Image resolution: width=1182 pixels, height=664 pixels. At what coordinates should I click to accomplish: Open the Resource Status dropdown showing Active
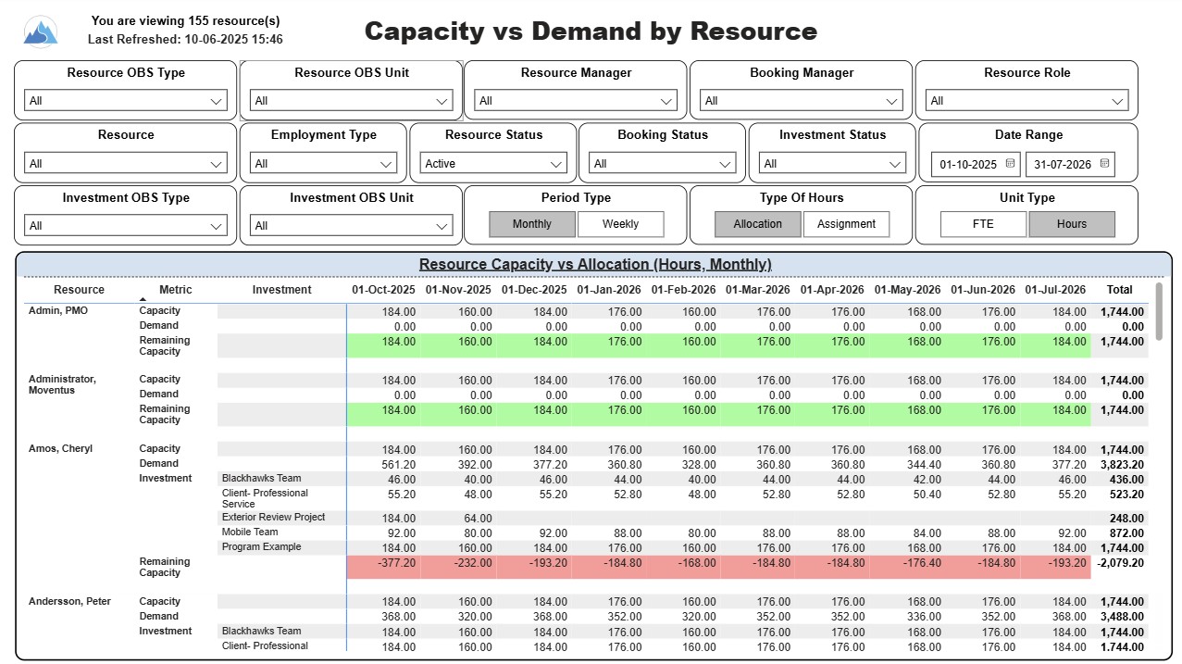[x=492, y=163]
